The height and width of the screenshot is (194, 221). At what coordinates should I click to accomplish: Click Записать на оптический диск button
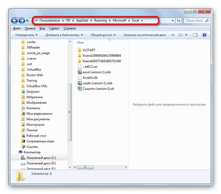tap(145, 35)
